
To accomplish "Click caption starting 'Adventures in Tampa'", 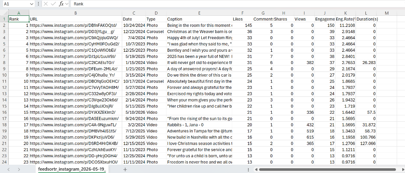I will [x=199, y=131].
